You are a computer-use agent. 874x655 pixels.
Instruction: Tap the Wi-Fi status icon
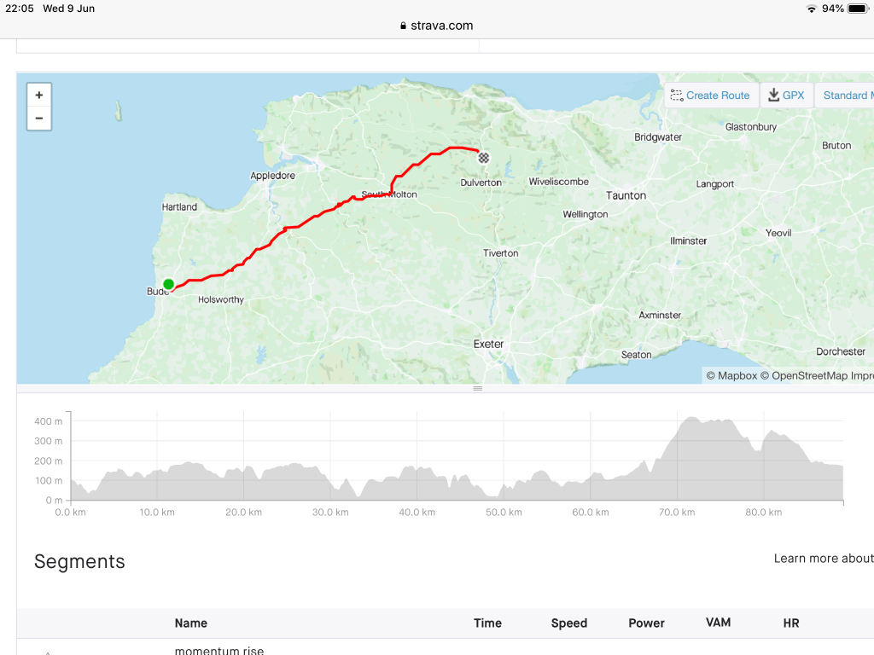coord(811,9)
